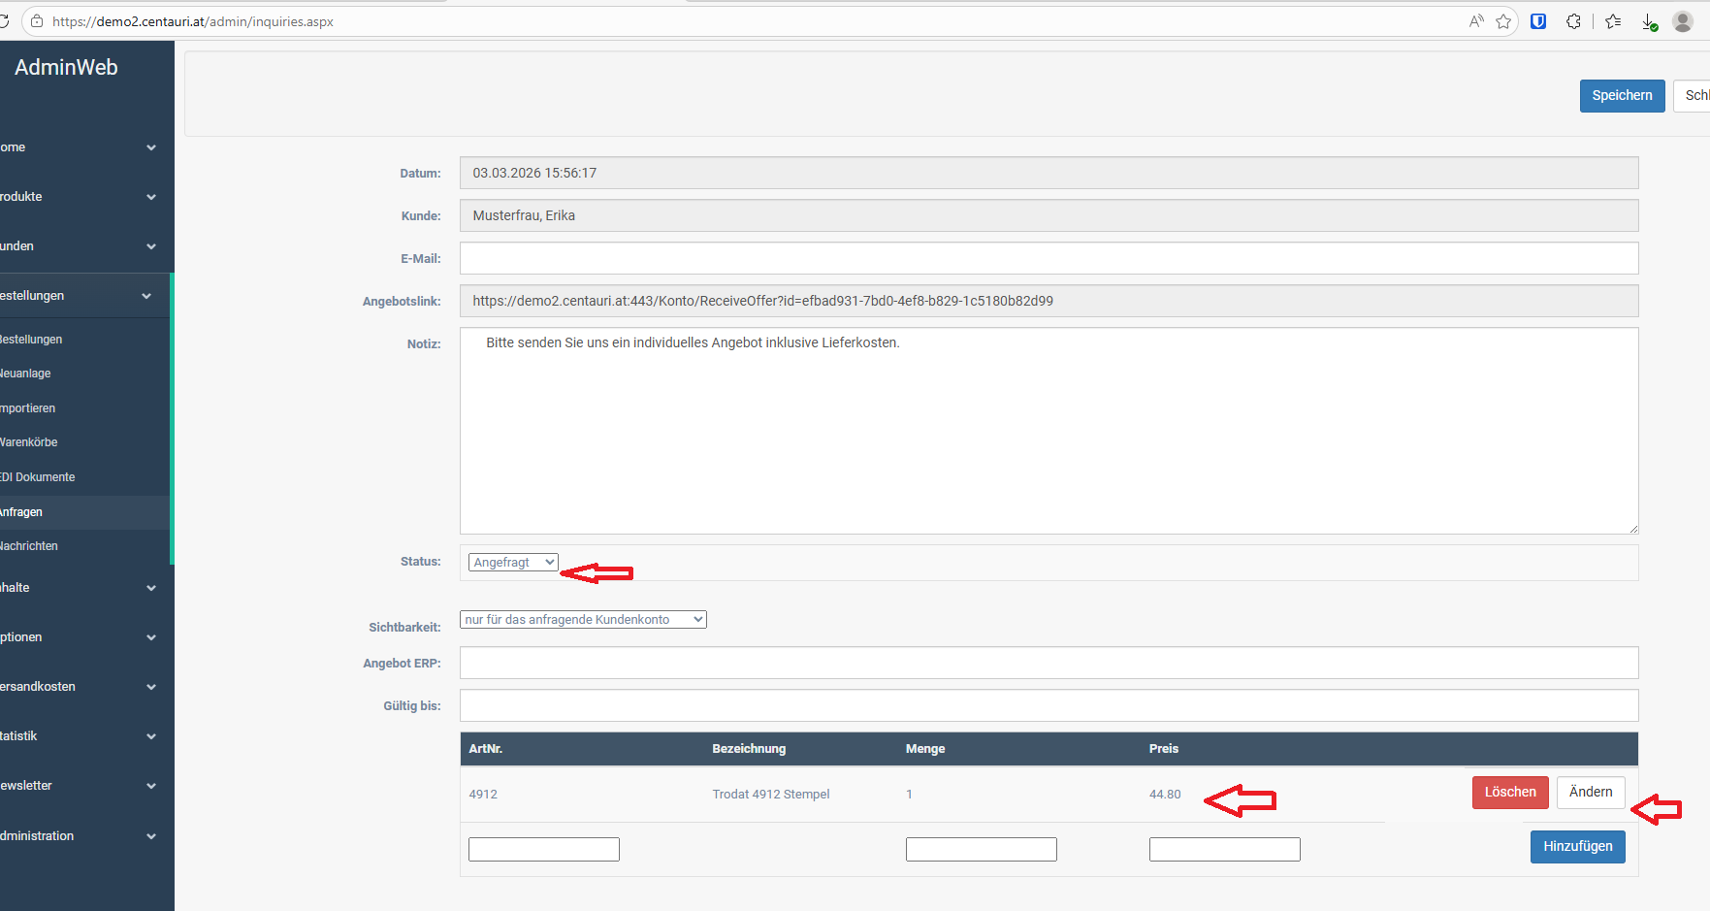Bookmark this page with the star icon
The image size is (1710, 911).
pos(1503,21)
